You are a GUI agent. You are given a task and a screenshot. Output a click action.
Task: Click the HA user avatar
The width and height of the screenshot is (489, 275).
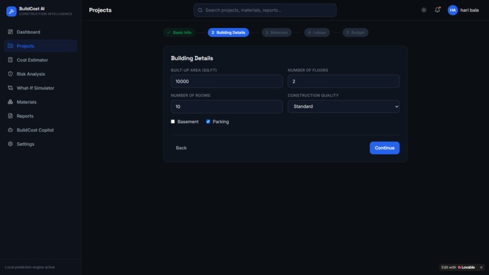click(453, 10)
